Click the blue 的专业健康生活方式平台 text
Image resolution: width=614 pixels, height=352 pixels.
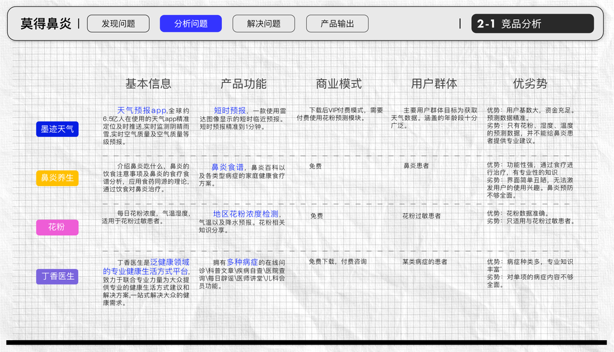click(146, 271)
